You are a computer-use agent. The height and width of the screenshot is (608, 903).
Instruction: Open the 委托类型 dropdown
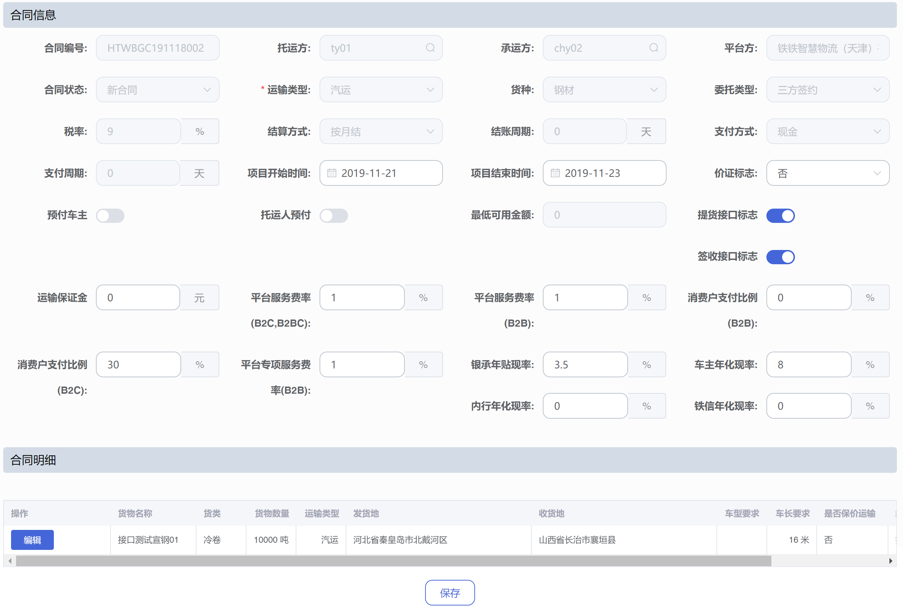(x=827, y=90)
